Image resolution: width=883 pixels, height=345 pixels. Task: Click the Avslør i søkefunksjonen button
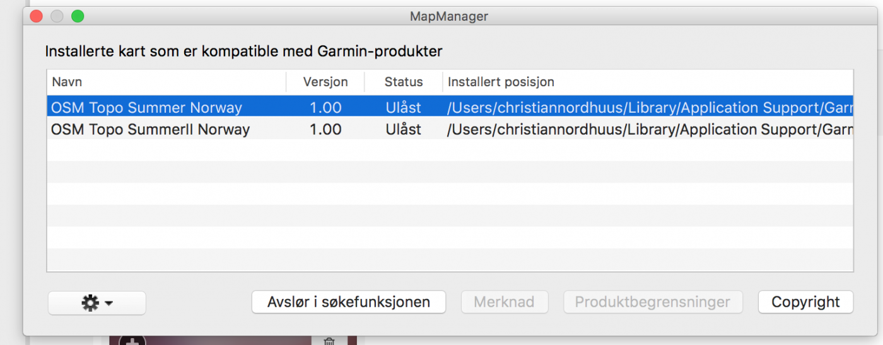pyautogui.click(x=348, y=302)
